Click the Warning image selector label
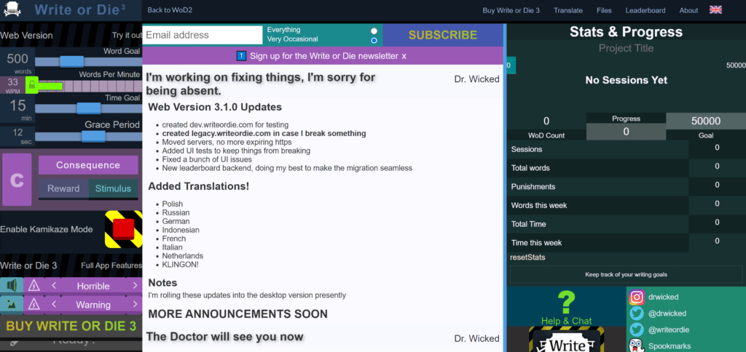 93,304
